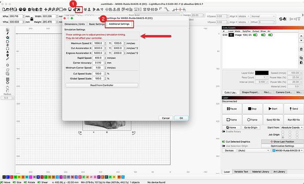Screen dimensions: 304x184
Task: Open file using the folder toolbar icon
Action: click(8, 9)
